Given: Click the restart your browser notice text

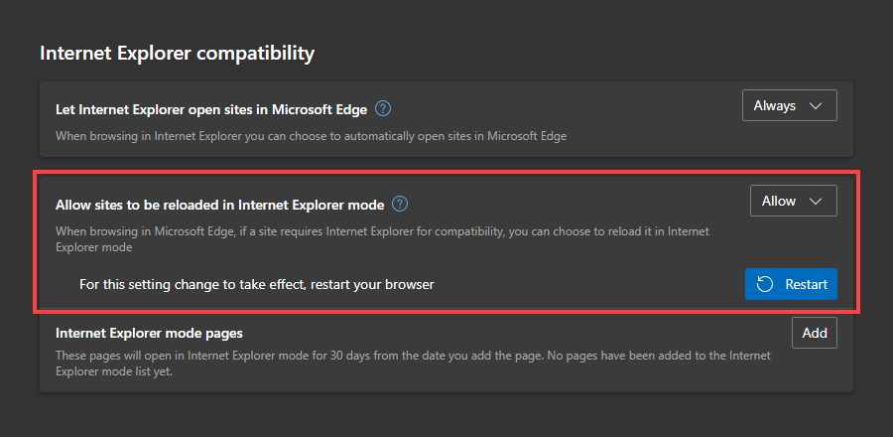Looking at the screenshot, I should click(x=257, y=284).
